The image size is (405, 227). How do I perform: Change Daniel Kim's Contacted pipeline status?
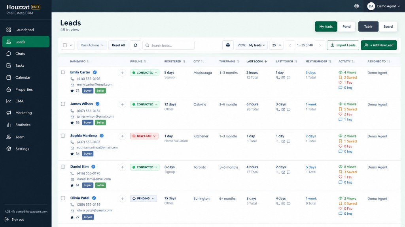145,167
